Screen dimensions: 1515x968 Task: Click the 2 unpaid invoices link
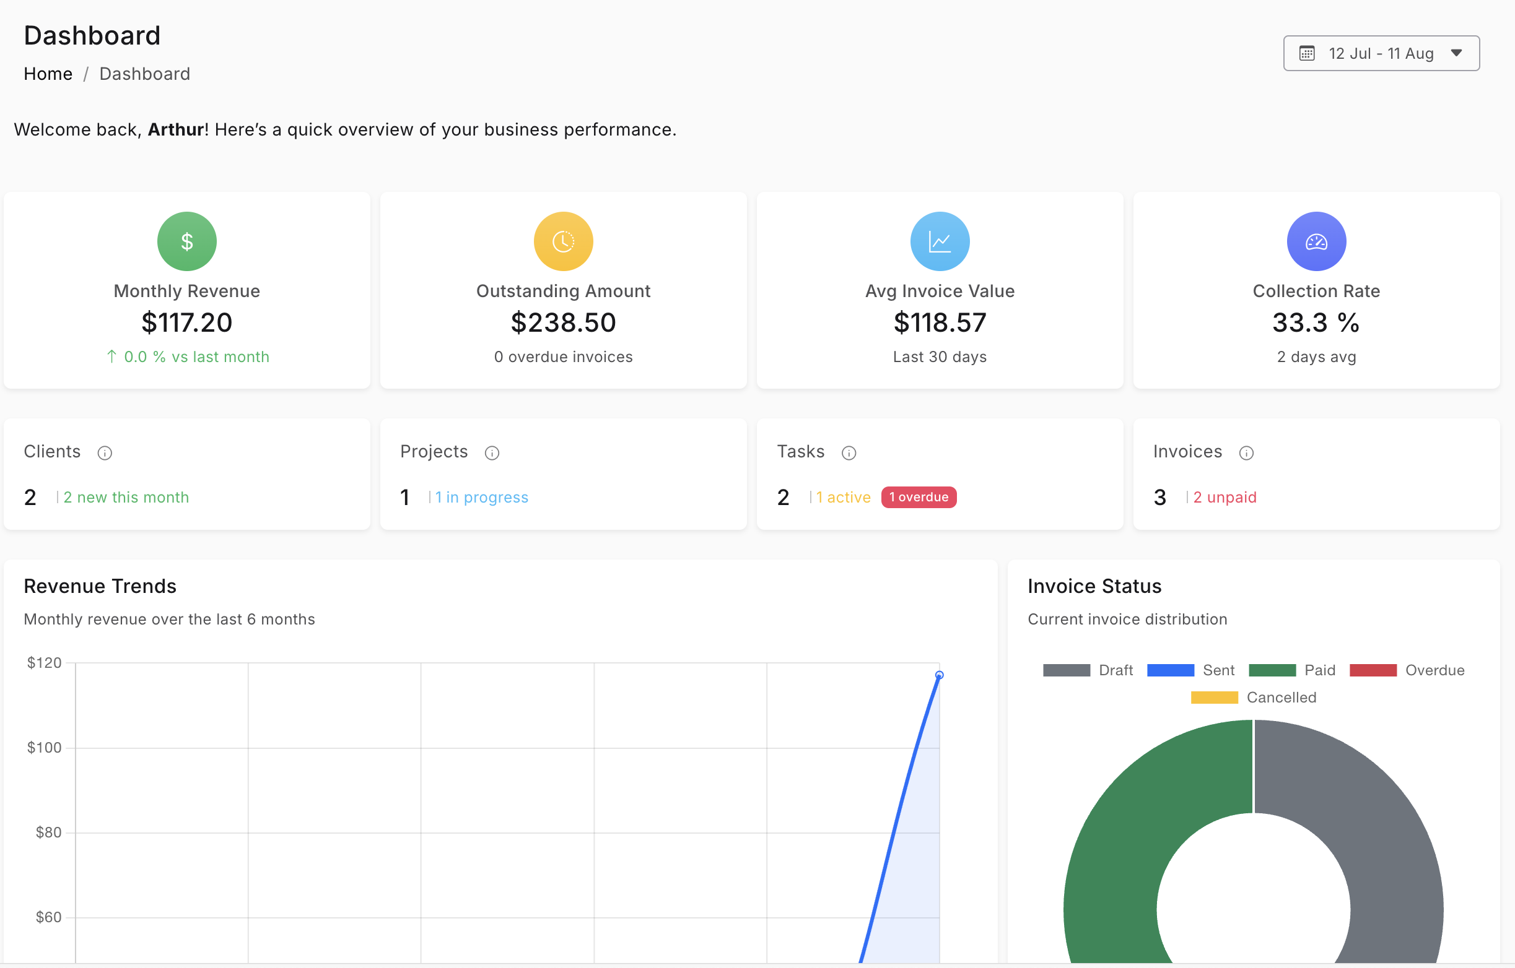(1224, 497)
